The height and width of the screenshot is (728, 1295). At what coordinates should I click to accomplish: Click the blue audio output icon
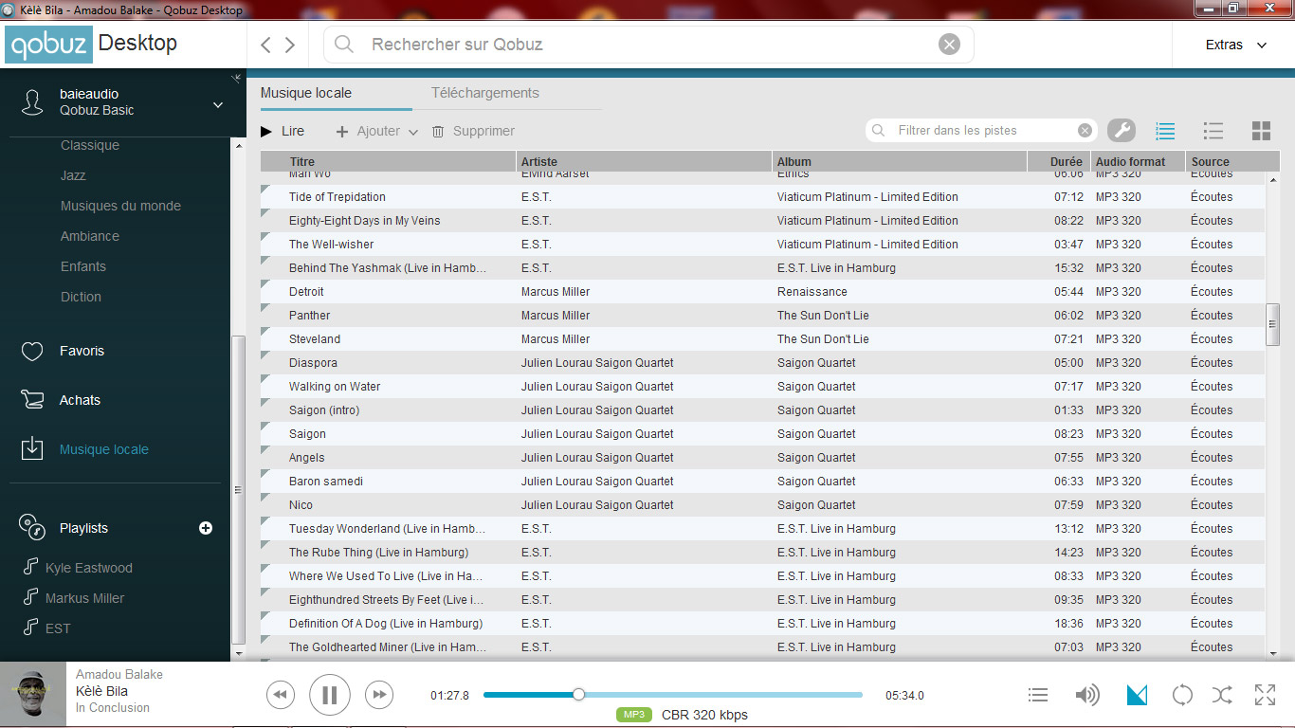point(1137,696)
